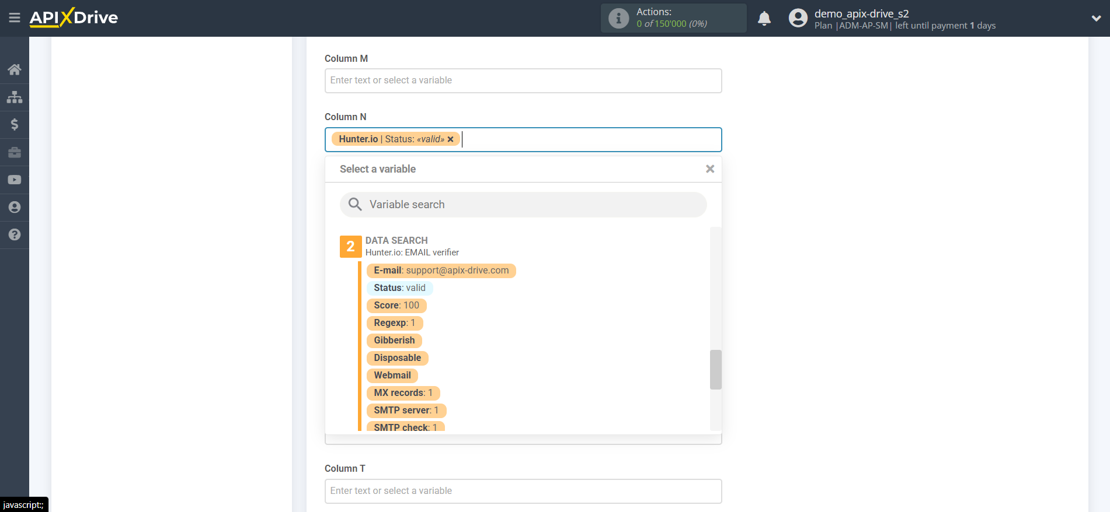Click the DATA SEARCH section heading
Viewport: 1110px width, 512px height.
pyautogui.click(x=396, y=240)
